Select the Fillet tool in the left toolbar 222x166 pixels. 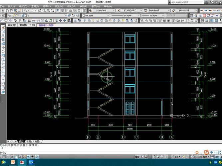3,88
